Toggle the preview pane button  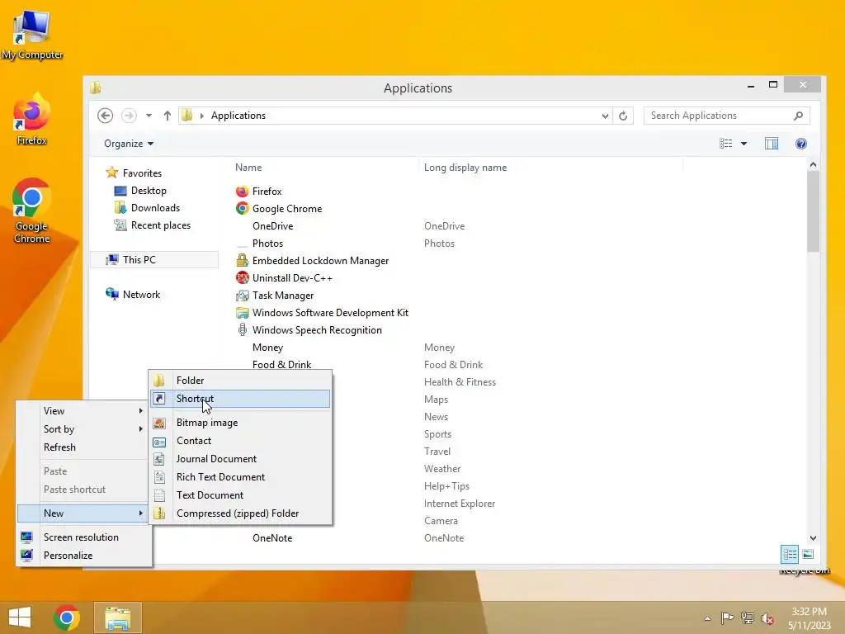point(772,144)
